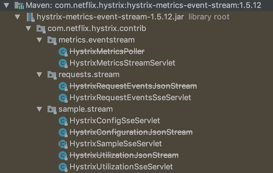Select class HystrixSampleSseServlet
The image size is (273, 173).
click(x=115, y=144)
